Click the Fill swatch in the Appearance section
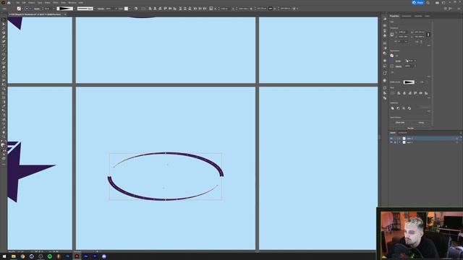 click(x=392, y=56)
